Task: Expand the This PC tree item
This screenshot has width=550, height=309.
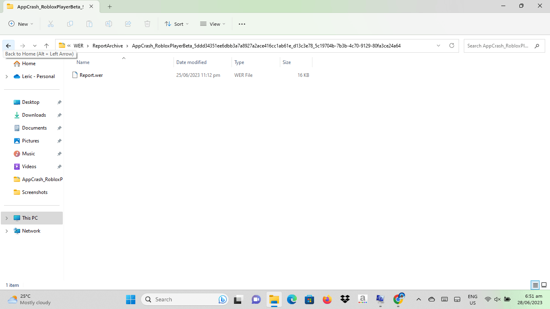Action: click(7, 218)
